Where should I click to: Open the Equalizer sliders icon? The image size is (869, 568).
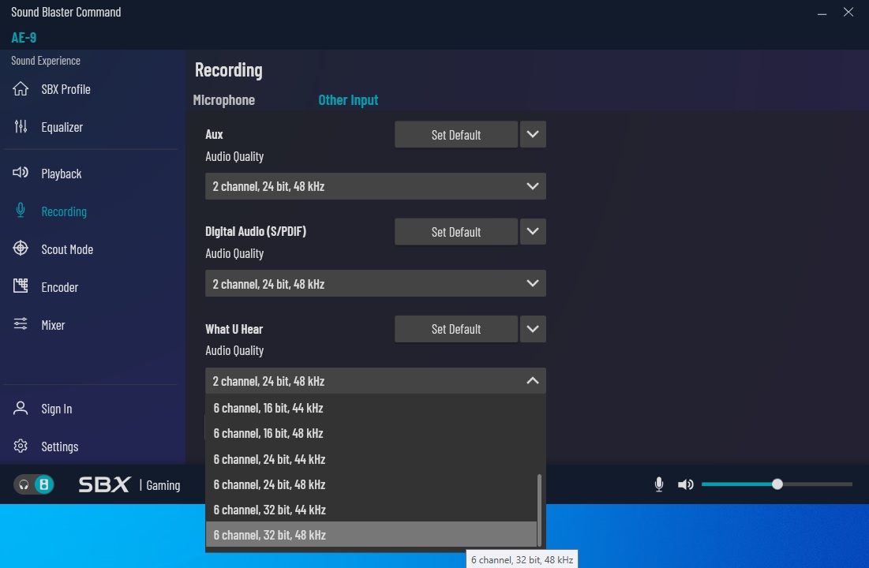[21, 127]
